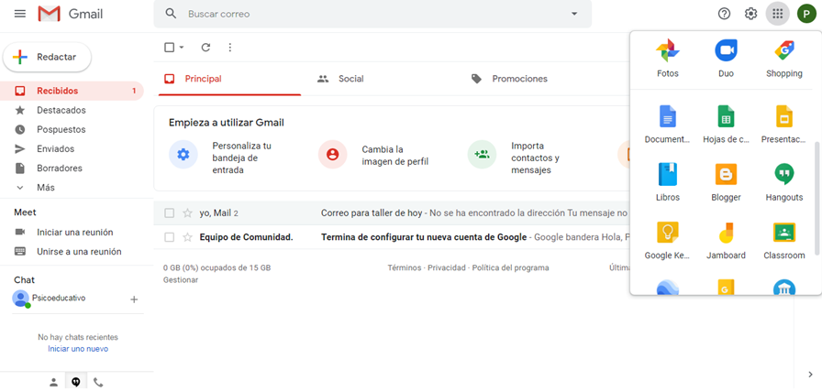This screenshot has width=822, height=392.
Task: Open the three-dot more options menu
Action: tap(229, 48)
